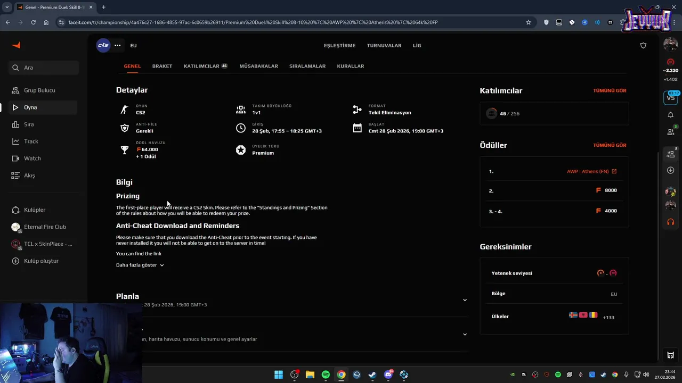Click the FACEIT logo in the sidebar
682x383 pixels.
[16, 45]
